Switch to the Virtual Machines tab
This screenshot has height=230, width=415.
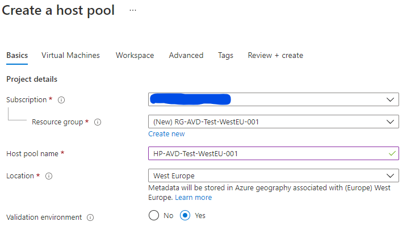pyautogui.click(x=70, y=55)
